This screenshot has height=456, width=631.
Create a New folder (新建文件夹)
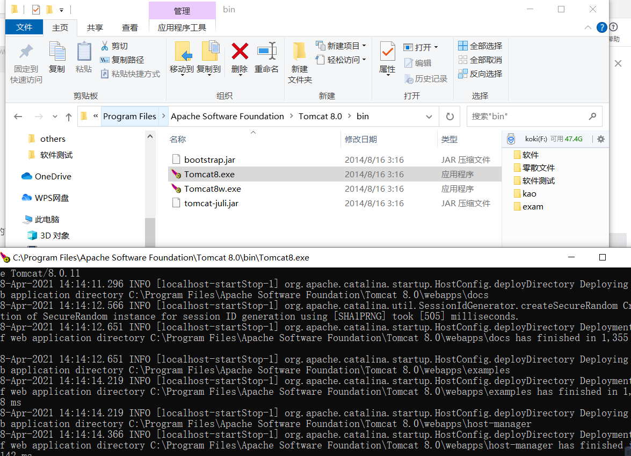coord(300,62)
